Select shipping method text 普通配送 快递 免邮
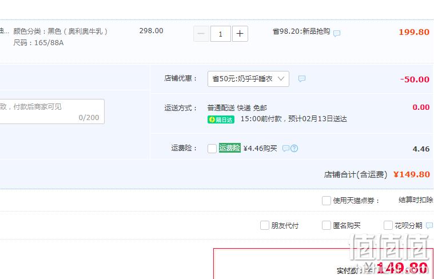This screenshot has height=279, width=434. 237,107
